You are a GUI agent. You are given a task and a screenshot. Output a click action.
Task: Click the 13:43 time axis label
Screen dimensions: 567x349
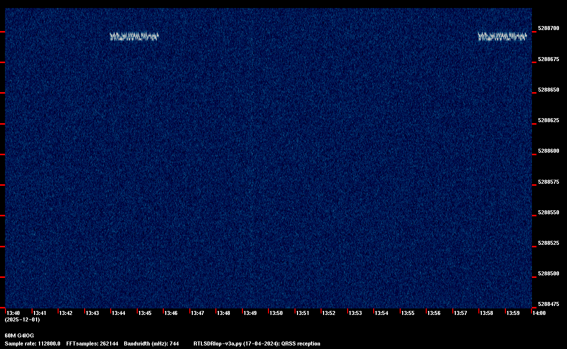(x=92, y=313)
